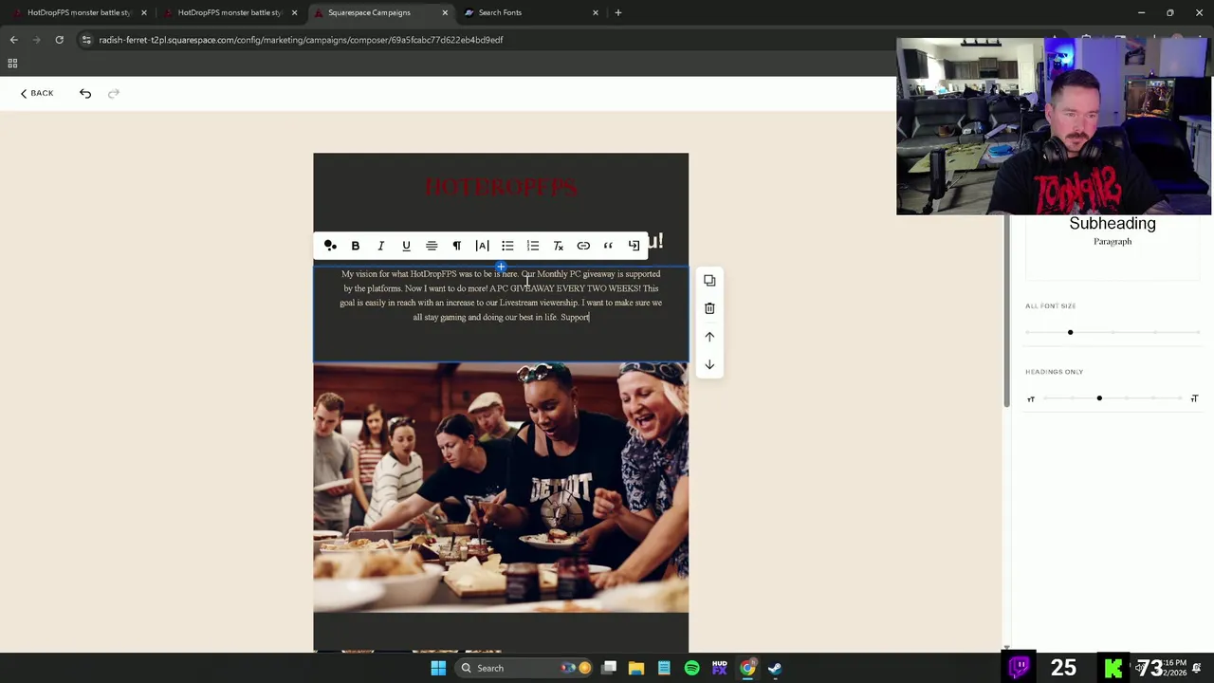The image size is (1214, 683).
Task: Redo the last edit
Action: point(114,93)
